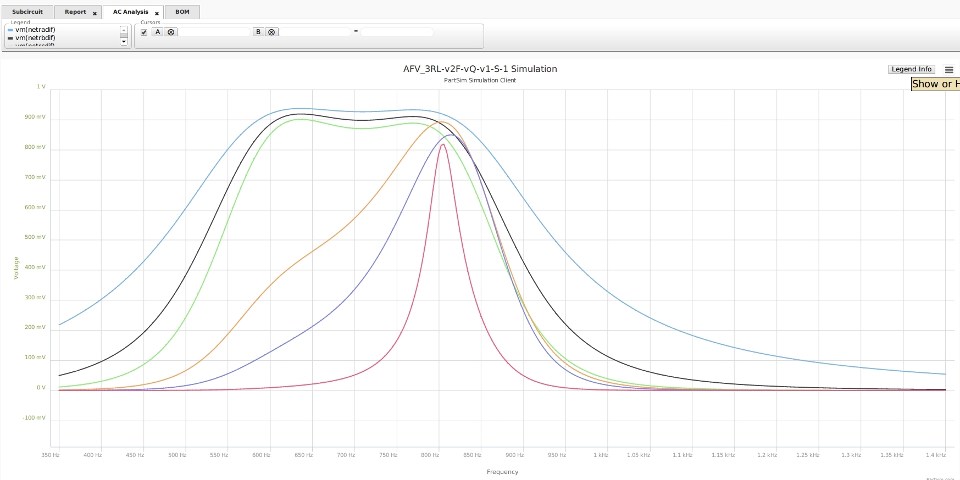Click the cursor difference result field
This screenshot has height=480, width=960.
pyautogui.click(x=397, y=32)
